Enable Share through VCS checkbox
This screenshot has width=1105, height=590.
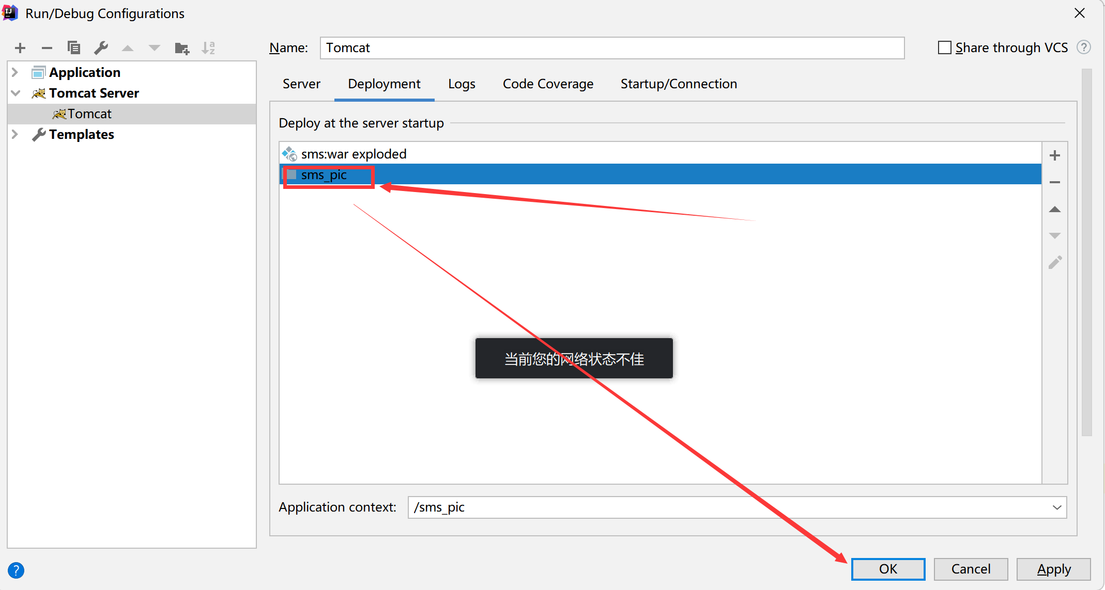[x=944, y=47]
